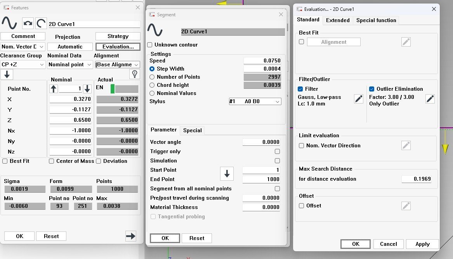The width and height of the screenshot is (453, 259).
Task: Go to next nominal point number
Action: pos(87,89)
